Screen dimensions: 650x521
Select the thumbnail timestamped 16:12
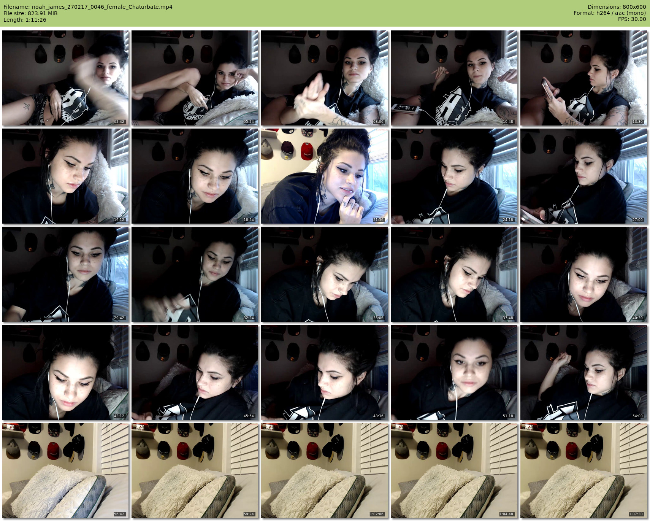click(x=65, y=176)
